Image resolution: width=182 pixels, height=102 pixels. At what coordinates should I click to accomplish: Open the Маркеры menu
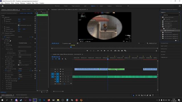pyautogui.click(x=23, y=3)
